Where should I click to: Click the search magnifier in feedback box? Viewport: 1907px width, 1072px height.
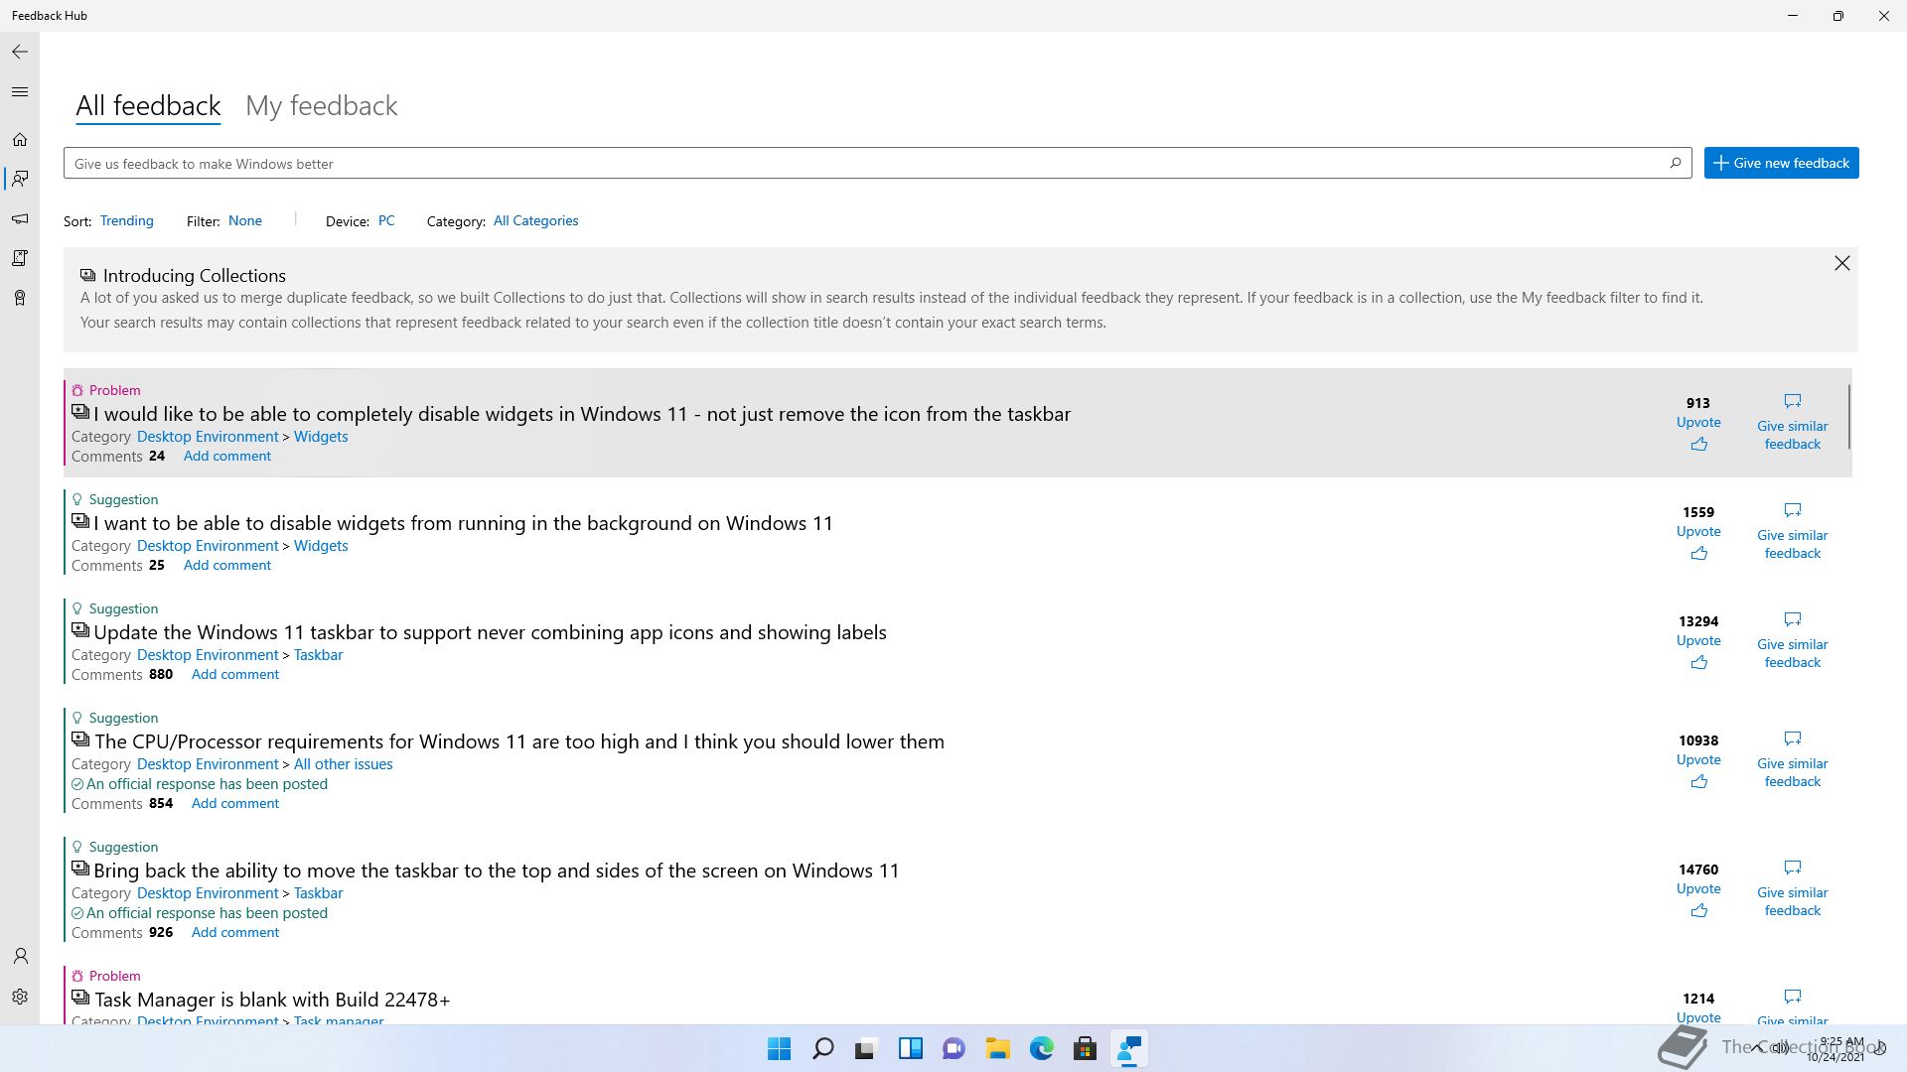point(1676,163)
